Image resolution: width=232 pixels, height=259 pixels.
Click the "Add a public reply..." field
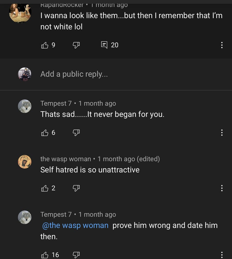tap(74, 74)
